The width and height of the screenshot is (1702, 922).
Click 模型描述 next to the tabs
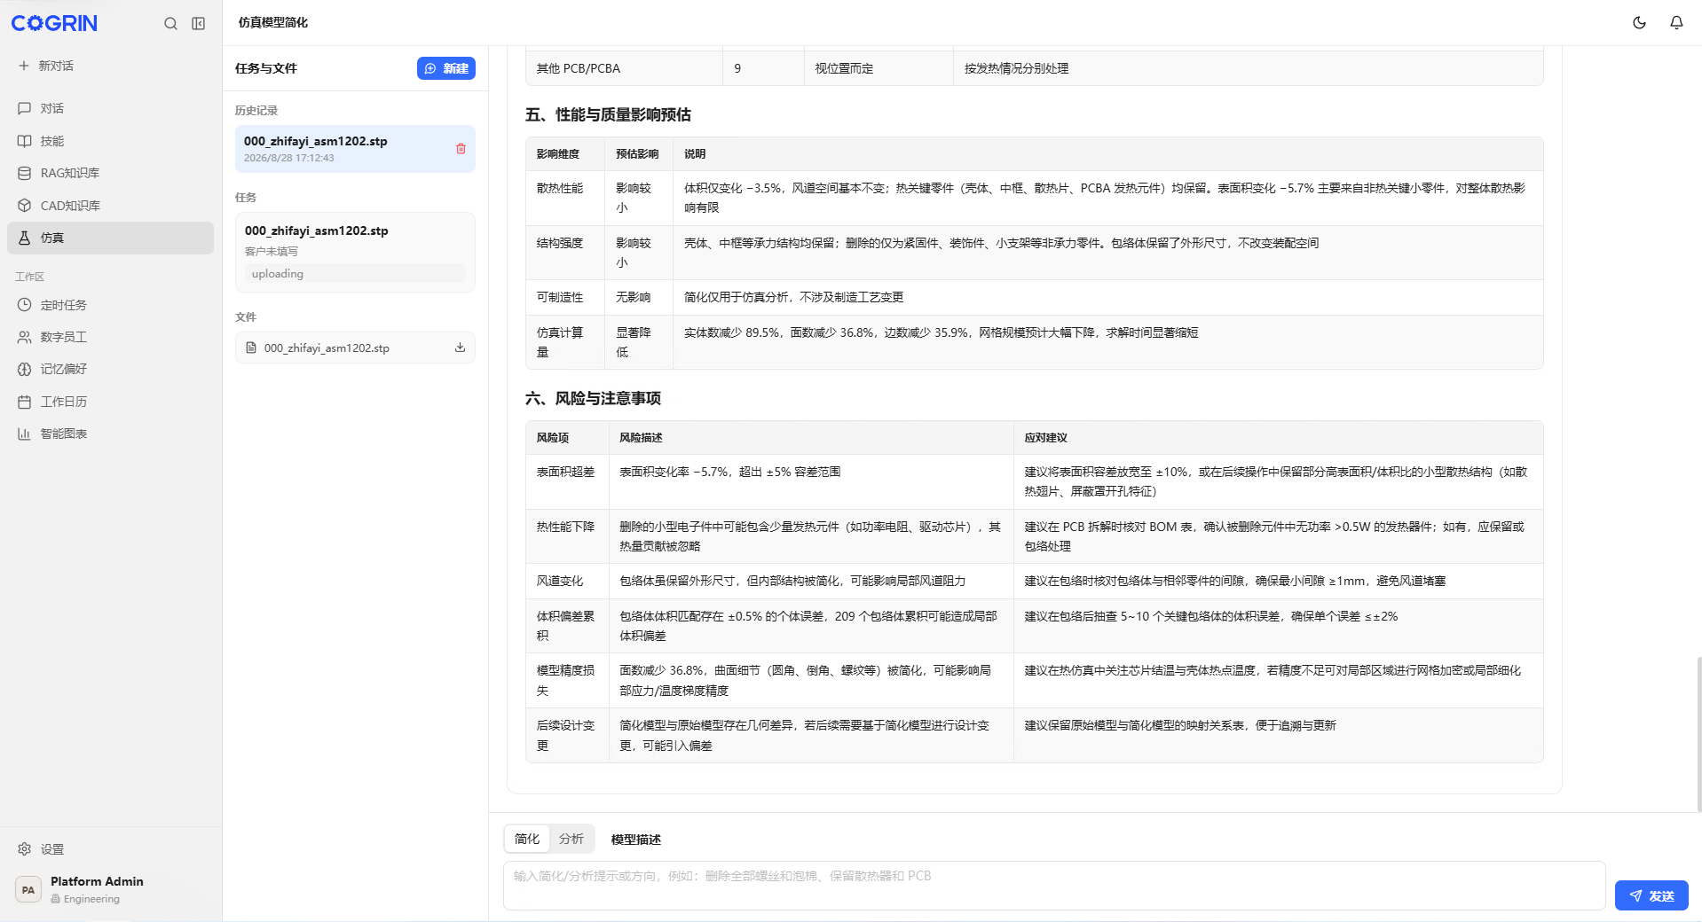pyautogui.click(x=636, y=840)
